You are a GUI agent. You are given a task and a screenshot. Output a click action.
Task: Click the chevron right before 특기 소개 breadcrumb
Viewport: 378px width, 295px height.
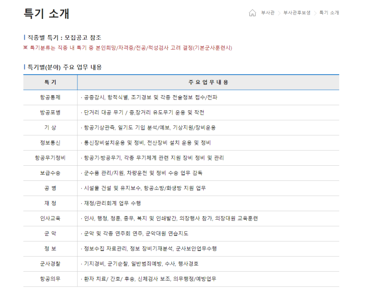315,13
